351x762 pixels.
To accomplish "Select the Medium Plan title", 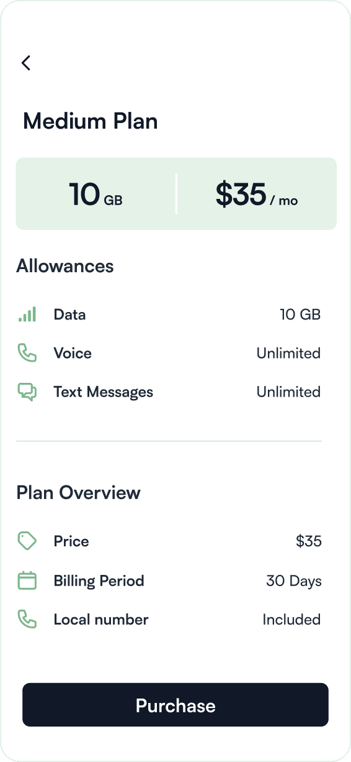I will pyautogui.click(x=91, y=121).
